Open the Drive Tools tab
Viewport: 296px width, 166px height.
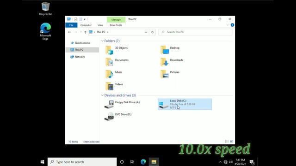[116, 25]
